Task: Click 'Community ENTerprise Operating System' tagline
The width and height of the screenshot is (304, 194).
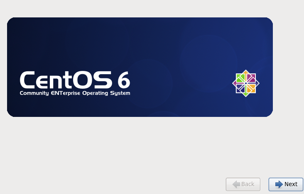Action: (x=75, y=93)
